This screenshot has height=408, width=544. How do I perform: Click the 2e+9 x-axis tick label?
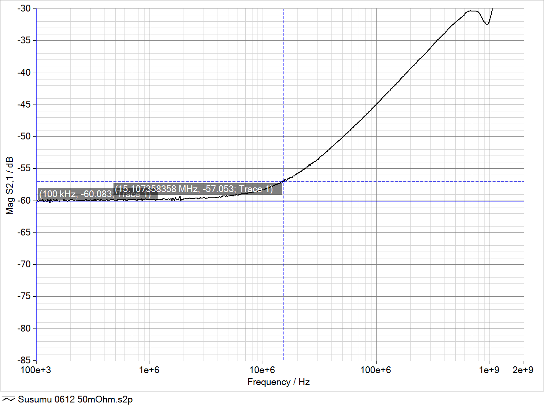click(523, 370)
